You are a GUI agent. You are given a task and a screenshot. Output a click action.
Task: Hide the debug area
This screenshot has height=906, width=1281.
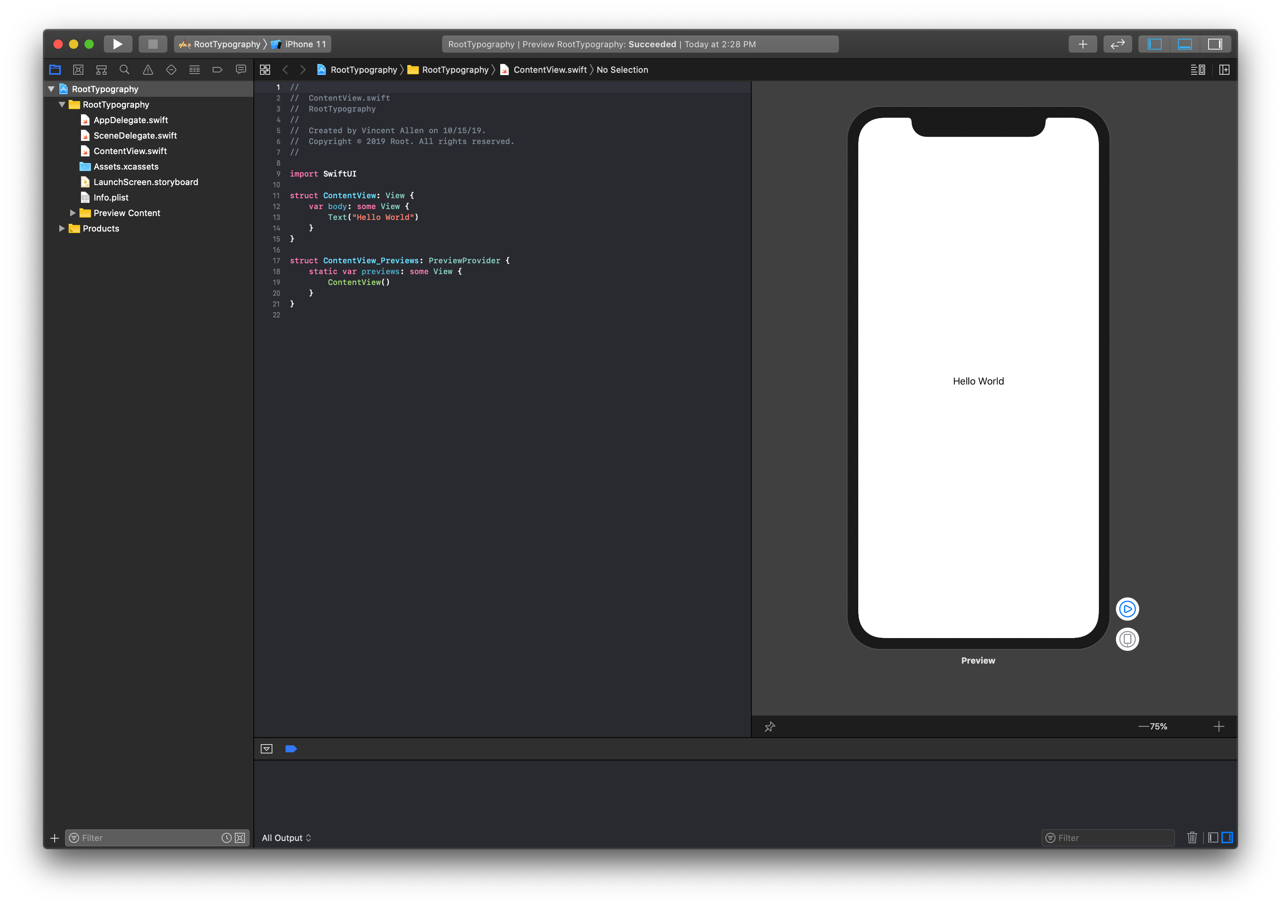click(x=267, y=749)
